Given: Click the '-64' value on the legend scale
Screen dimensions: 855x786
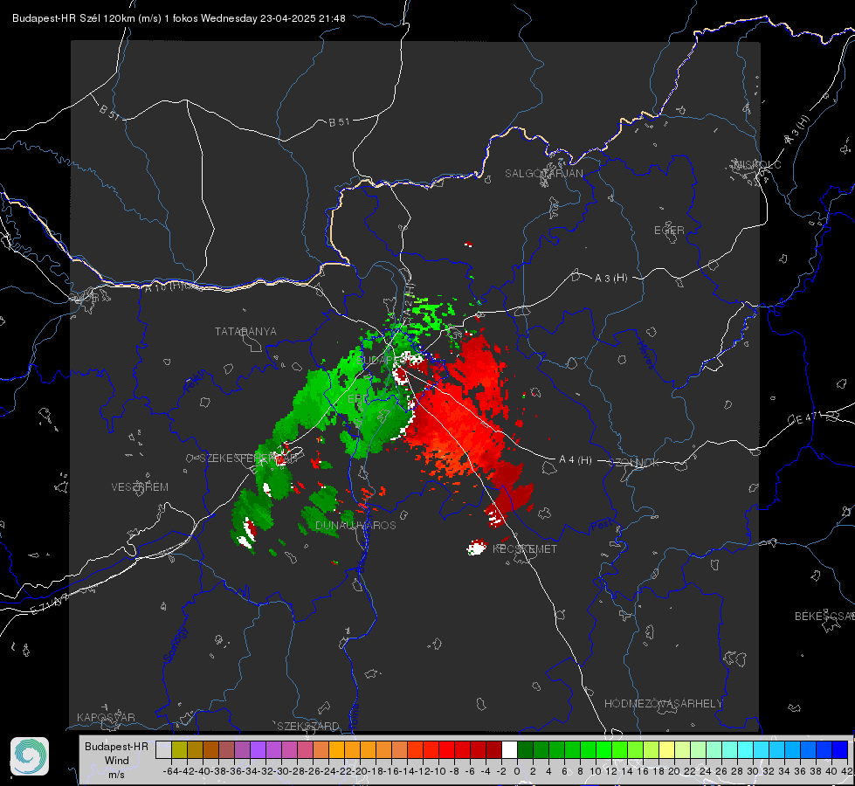Looking at the screenshot, I should tap(170, 771).
